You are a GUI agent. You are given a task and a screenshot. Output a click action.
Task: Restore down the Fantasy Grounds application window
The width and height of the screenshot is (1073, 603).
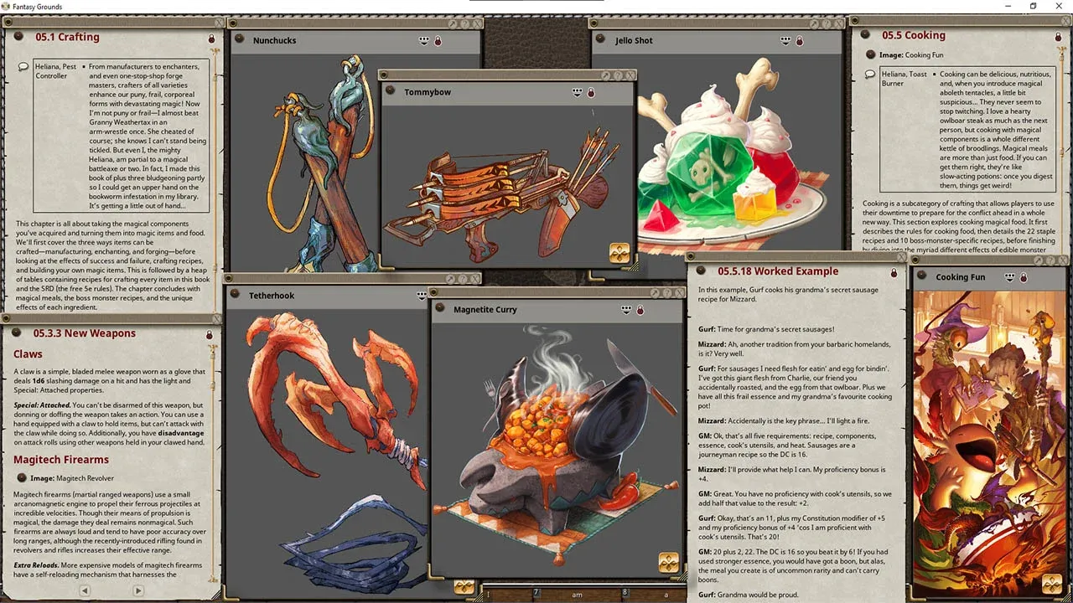(1033, 6)
